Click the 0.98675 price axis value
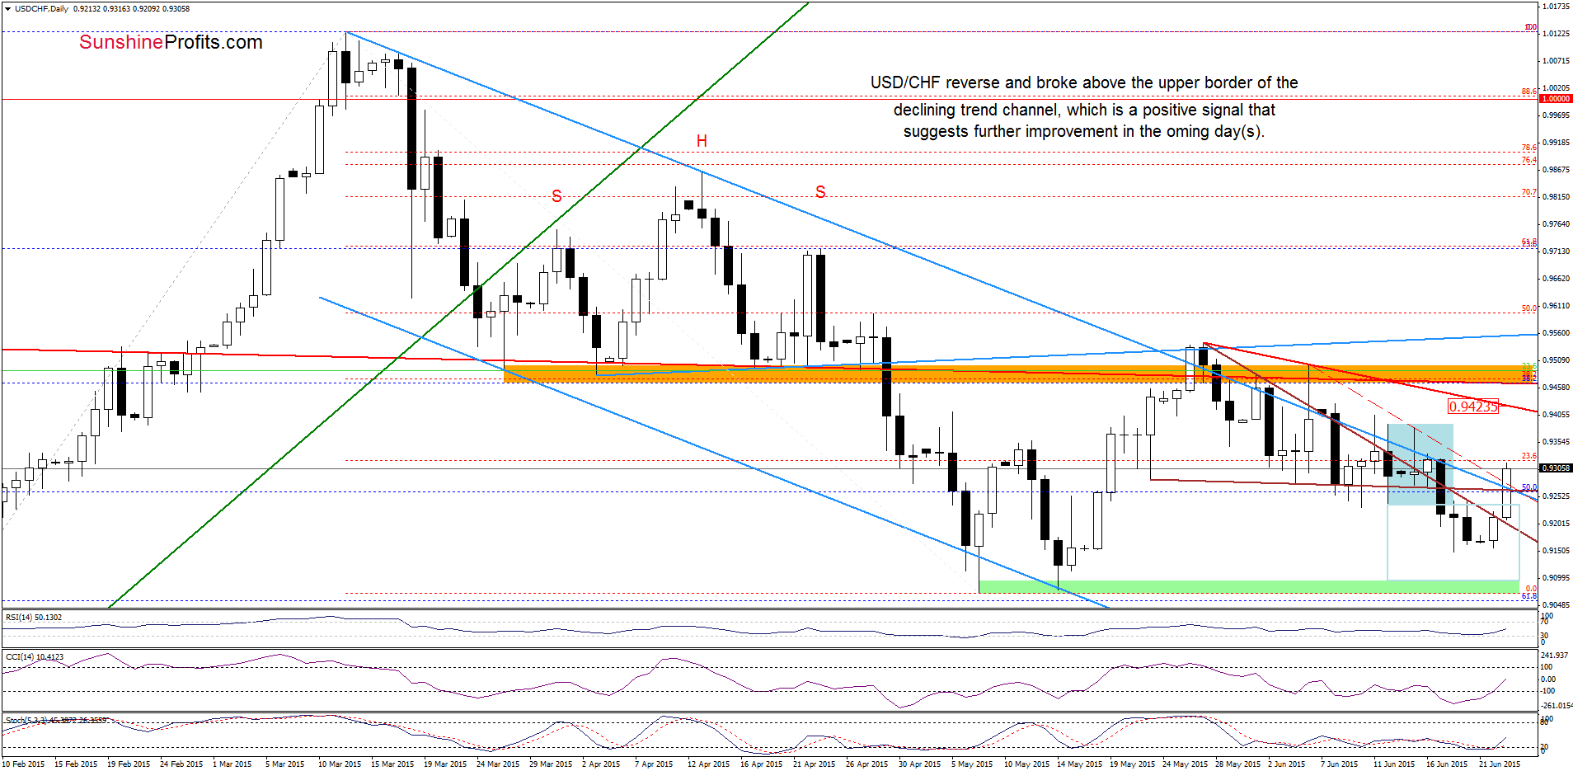 tap(1556, 170)
